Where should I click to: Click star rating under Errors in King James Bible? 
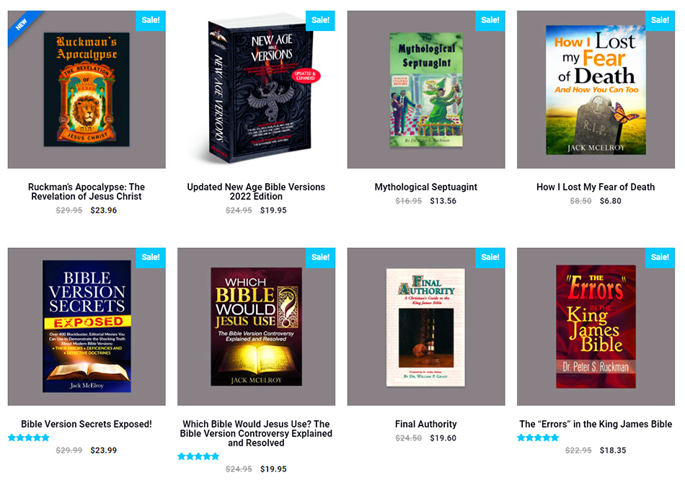[538, 438]
